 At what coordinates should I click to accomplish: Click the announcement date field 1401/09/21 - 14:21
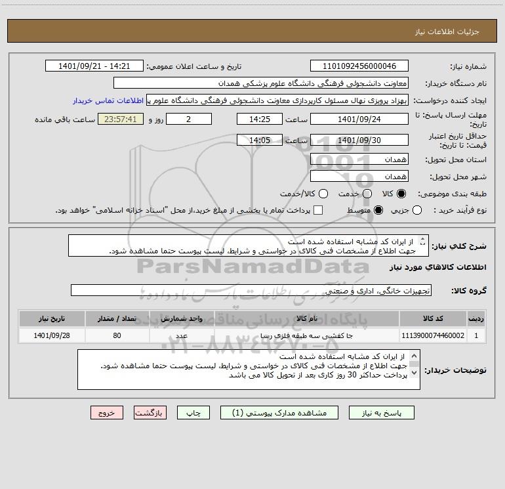click(x=94, y=66)
